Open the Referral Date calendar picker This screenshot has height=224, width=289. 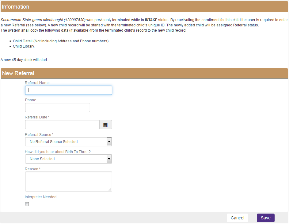pos(105,125)
